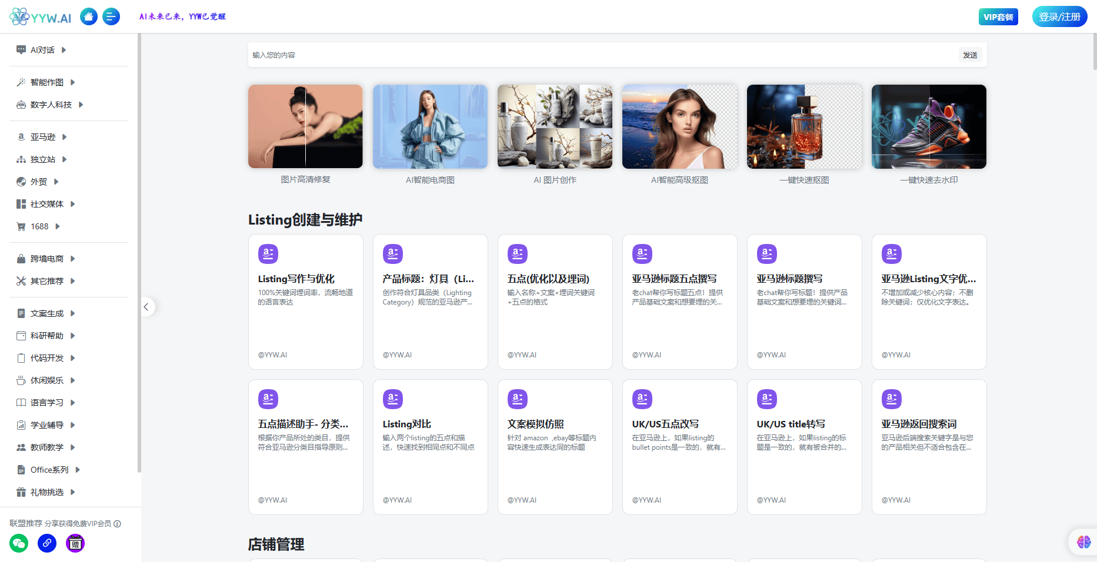Open the 智能作图 menu item
The width and height of the screenshot is (1097, 562).
[x=47, y=82]
